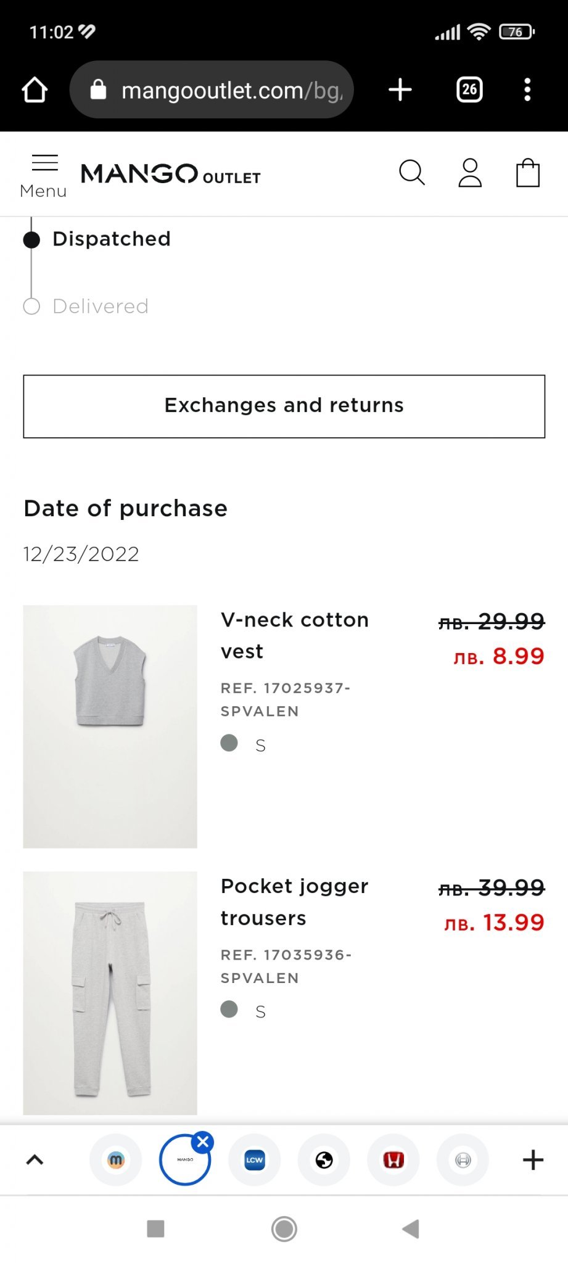Open the Mango hamburger Menu

[x=44, y=176]
